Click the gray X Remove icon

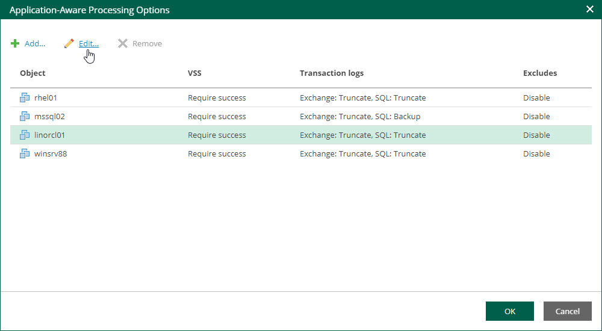tap(123, 44)
